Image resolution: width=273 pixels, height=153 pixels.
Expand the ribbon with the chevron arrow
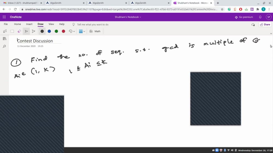tap(271, 33)
